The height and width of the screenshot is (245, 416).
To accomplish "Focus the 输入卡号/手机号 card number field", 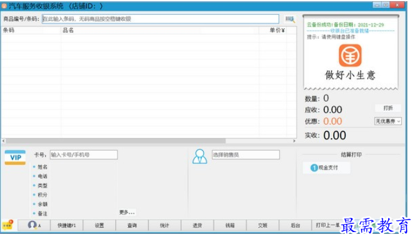I will coord(84,155).
